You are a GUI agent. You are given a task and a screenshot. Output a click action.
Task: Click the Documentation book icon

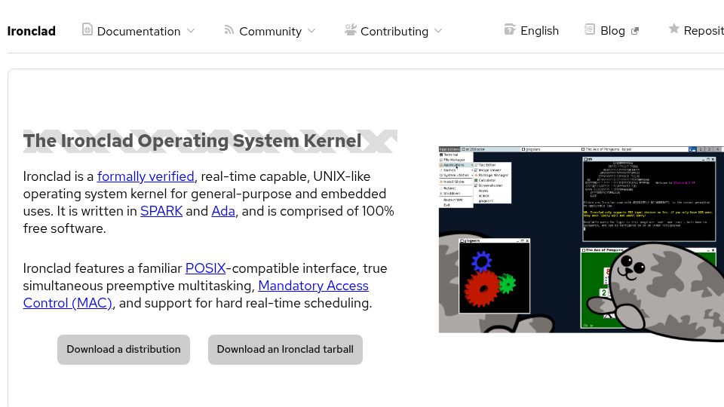tap(87, 29)
